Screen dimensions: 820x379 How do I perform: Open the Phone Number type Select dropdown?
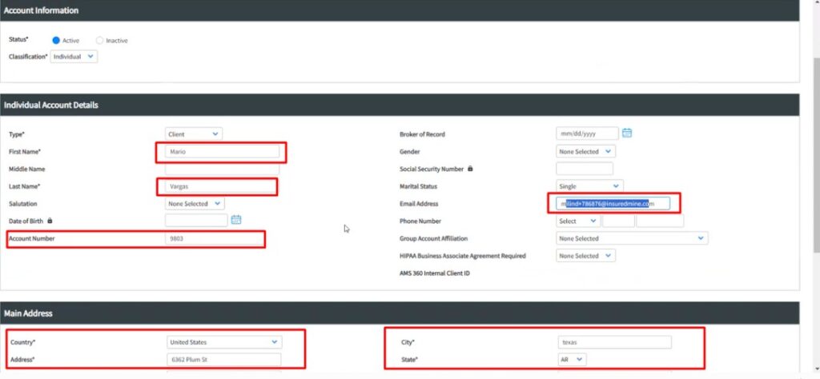577,221
